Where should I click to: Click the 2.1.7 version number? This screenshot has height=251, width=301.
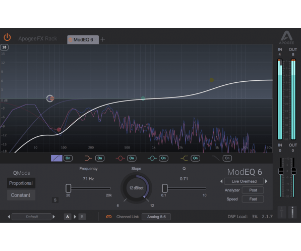(x=267, y=217)
